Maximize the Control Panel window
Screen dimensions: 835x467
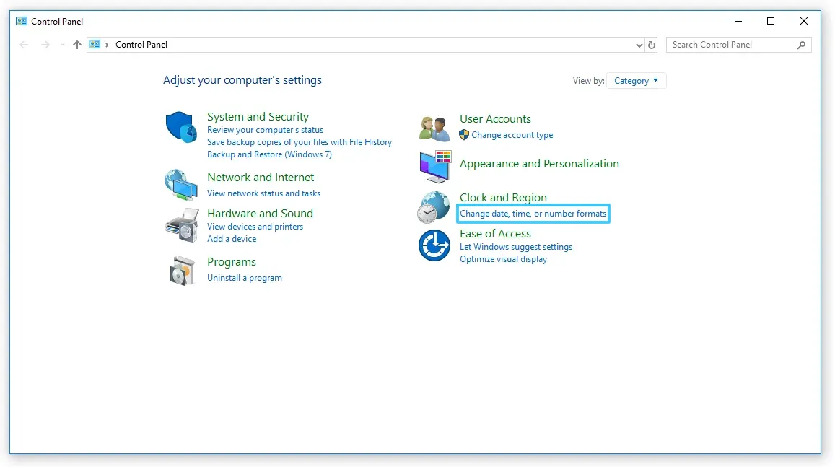point(771,22)
